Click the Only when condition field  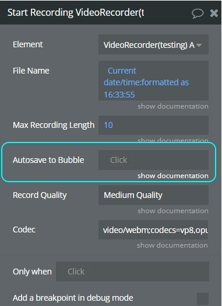132,272
